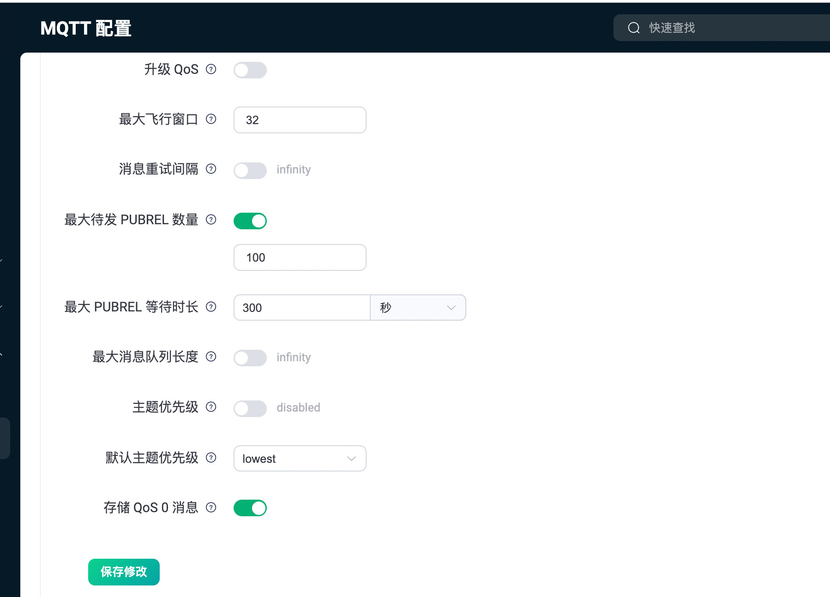Click the search magnifier icon
The width and height of the screenshot is (830, 597).
tap(634, 28)
